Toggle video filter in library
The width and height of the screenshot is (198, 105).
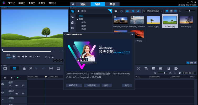[x=127, y=11]
